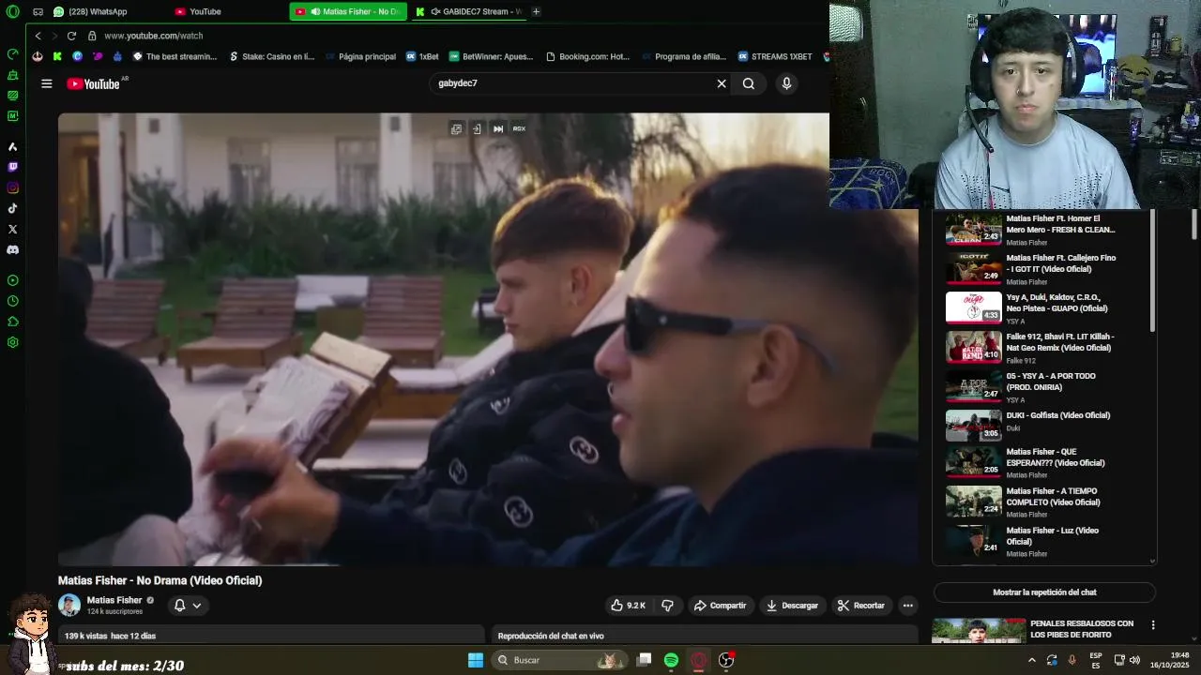Open the three-dot more actions menu
The height and width of the screenshot is (675, 1201).
coord(907,606)
